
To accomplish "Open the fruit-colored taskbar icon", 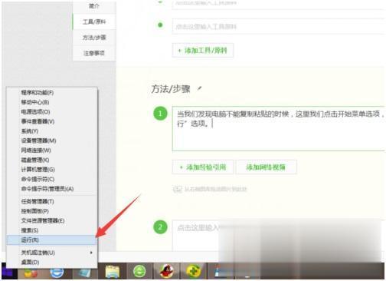I will pos(31,273).
